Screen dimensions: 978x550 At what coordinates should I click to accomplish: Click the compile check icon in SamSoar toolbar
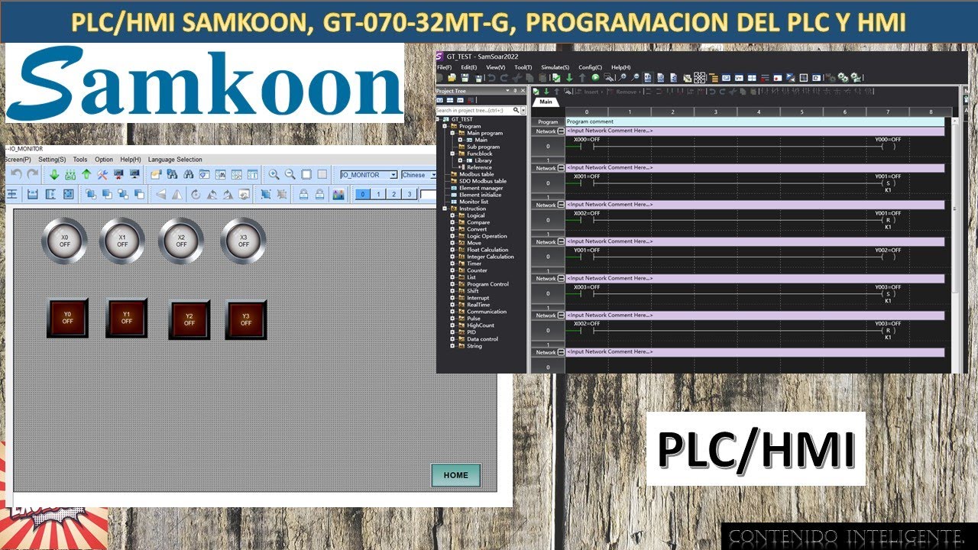click(557, 77)
